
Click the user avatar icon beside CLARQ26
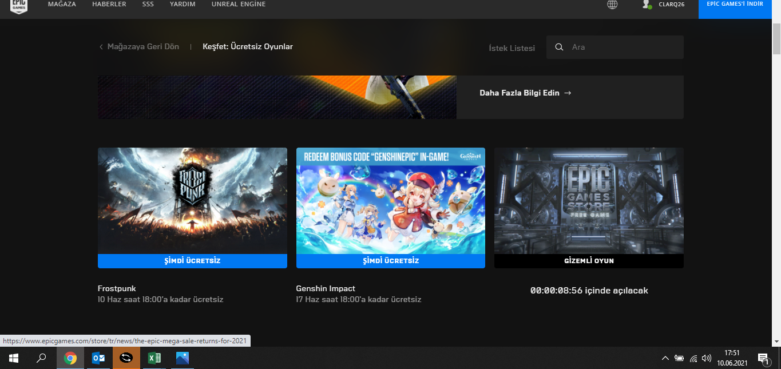coord(647,5)
